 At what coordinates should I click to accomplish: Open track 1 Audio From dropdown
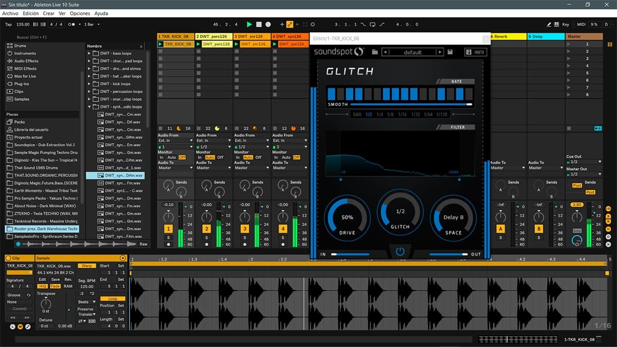click(x=175, y=140)
